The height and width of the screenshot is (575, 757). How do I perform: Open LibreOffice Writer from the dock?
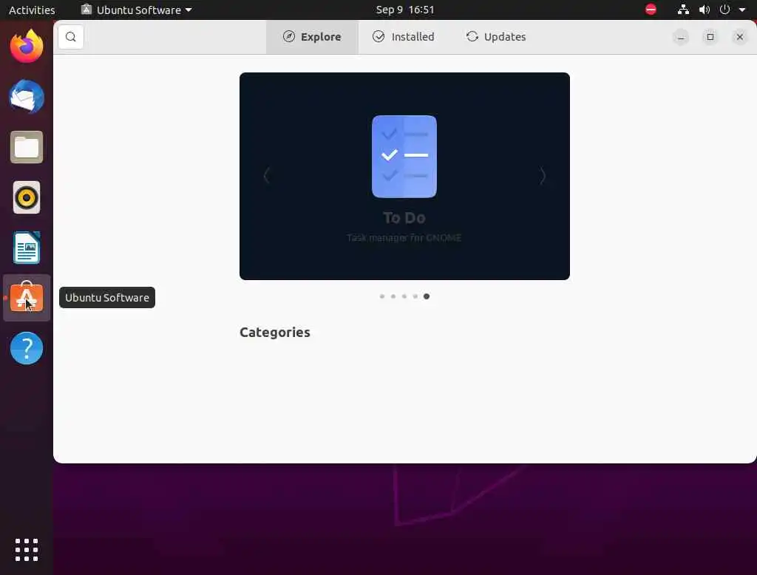(x=27, y=248)
